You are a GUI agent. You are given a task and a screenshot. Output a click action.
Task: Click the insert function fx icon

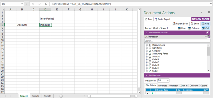click(x=46, y=4)
